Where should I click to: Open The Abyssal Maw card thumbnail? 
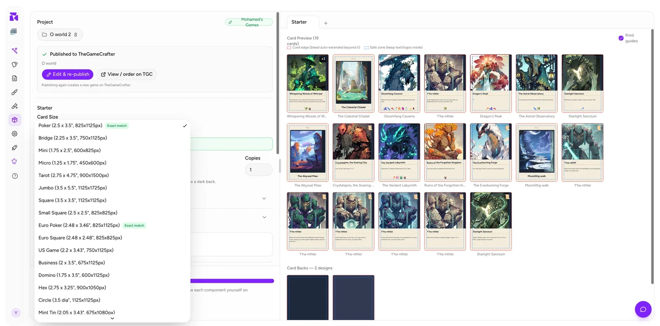click(x=308, y=152)
